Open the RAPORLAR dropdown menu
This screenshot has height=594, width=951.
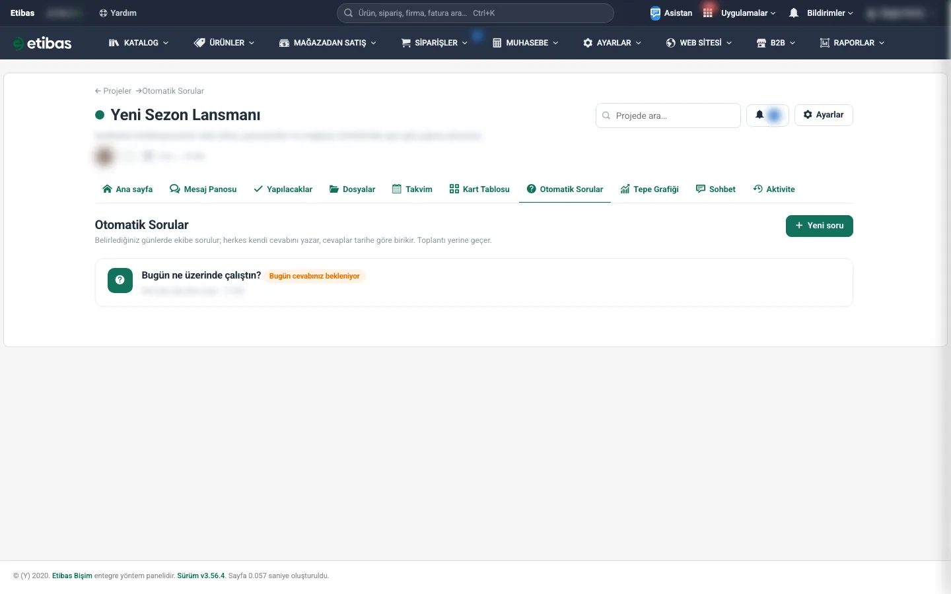(852, 43)
